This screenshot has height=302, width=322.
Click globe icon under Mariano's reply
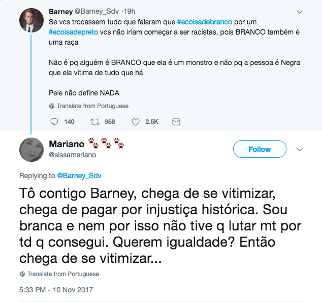click(x=22, y=274)
